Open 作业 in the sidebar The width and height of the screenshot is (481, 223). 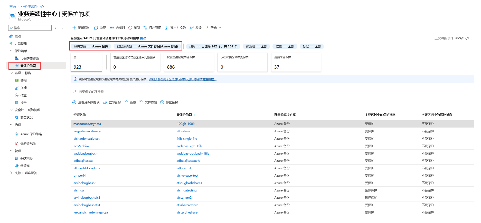(x=23, y=95)
